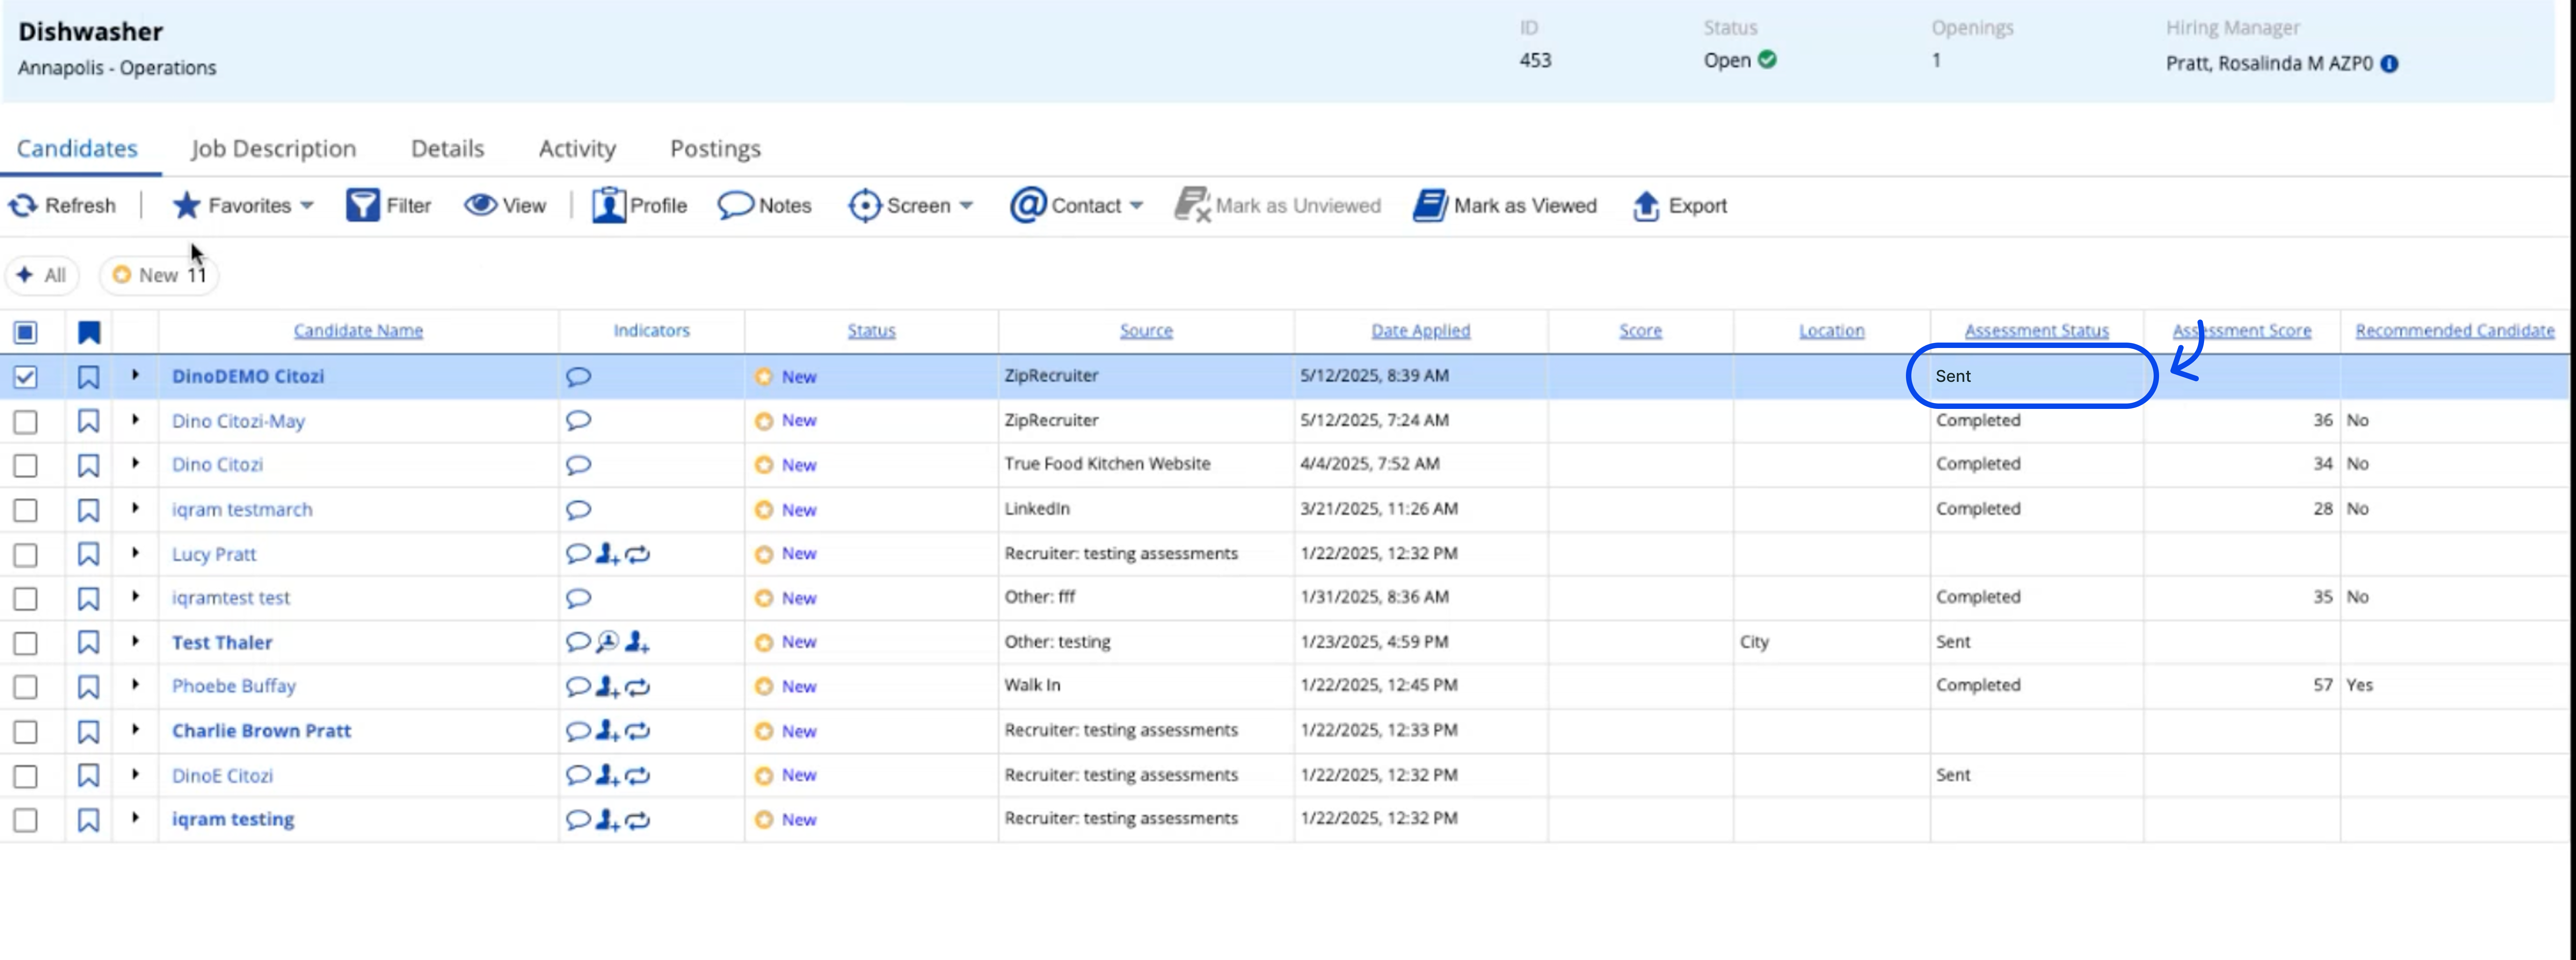The width and height of the screenshot is (2576, 960).
Task: Click the Refresh toolbar icon
Action: coord(23,206)
